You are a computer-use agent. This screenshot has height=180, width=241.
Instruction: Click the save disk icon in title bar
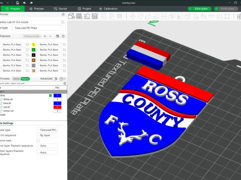click(18, 2)
